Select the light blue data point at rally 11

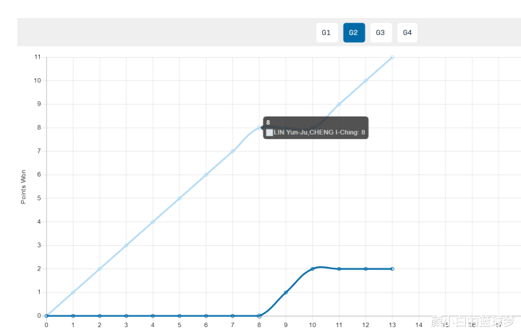click(339, 104)
